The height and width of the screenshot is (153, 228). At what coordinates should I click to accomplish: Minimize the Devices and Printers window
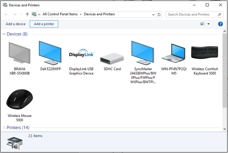194,5
